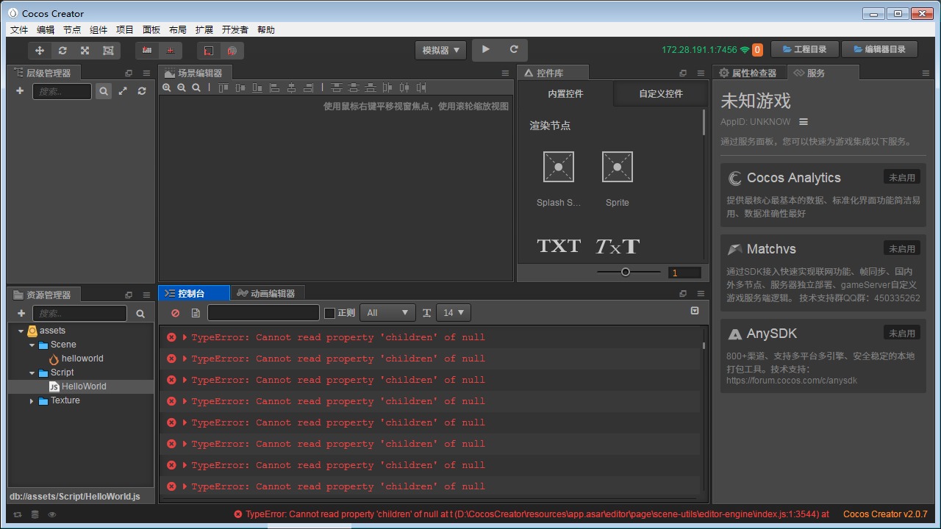Screen dimensions: 941x529
Task: Select the Scale transform tool
Action: coord(85,50)
